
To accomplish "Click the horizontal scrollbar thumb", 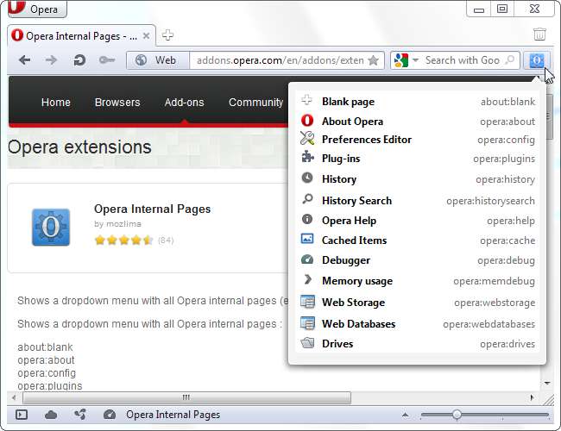I will (x=186, y=397).
